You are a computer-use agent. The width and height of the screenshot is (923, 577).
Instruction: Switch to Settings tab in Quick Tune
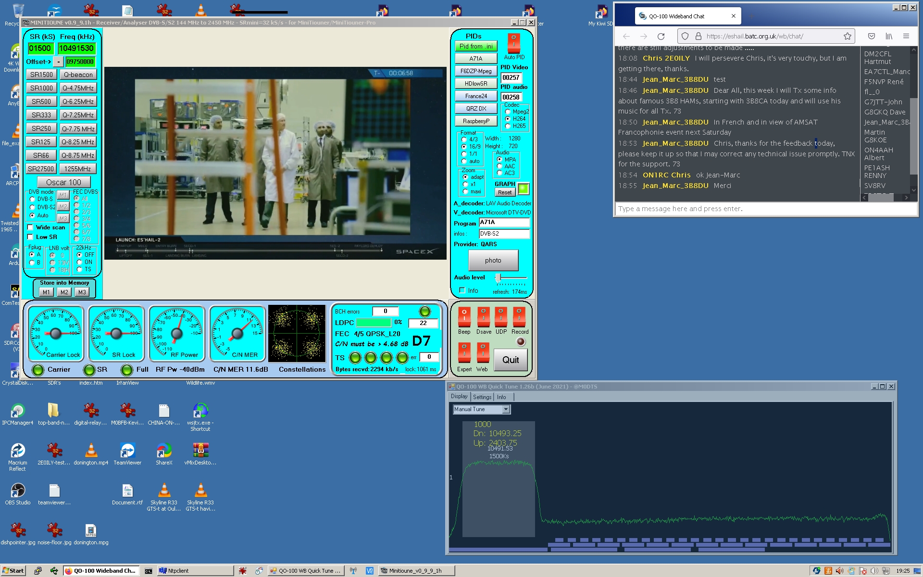coord(482,397)
